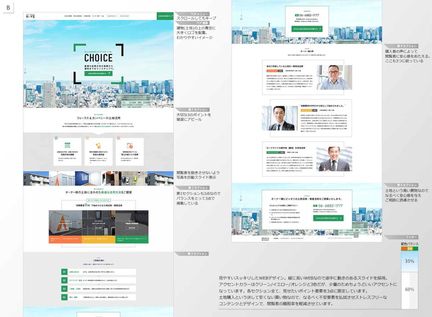Click the orange coins icon on card 02

point(98,145)
